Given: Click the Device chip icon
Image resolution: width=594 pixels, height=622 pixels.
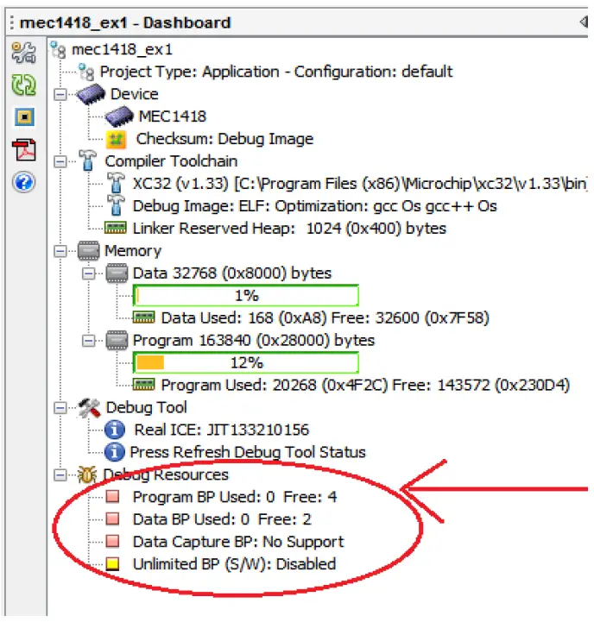Looking at the screenshot, I should [x=91, y=94].
